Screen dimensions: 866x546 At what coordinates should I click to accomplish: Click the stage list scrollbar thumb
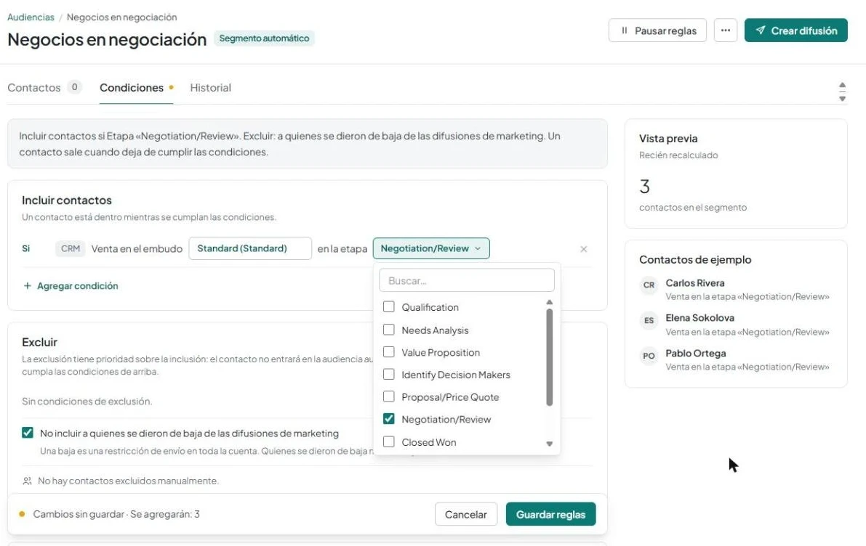click(549, 357)
